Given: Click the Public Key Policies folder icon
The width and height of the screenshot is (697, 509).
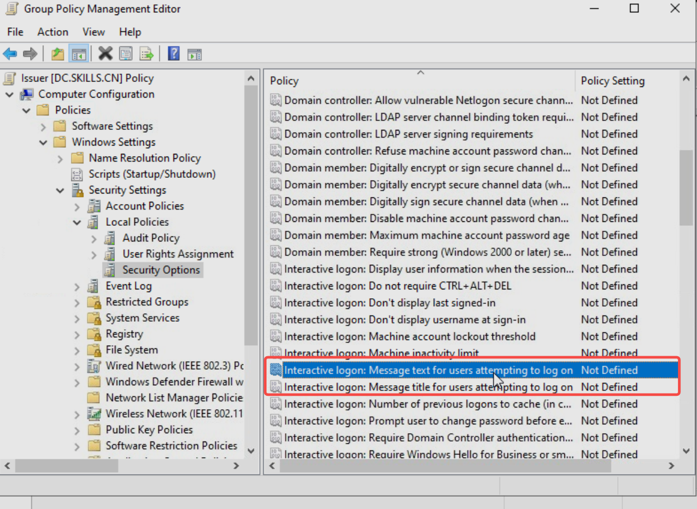Looking at the screenshot, I should click(x=94, y=430).
